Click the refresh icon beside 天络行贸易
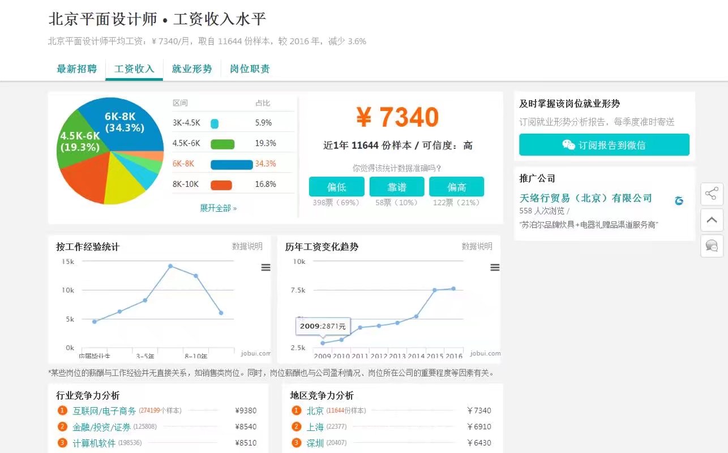This screenshot has width=728, height=453. [679, 200]
